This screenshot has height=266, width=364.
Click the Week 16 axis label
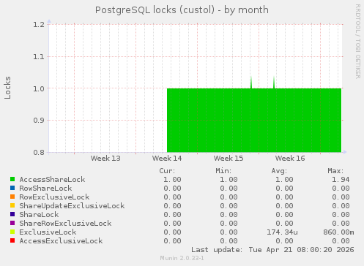[290, 159]
